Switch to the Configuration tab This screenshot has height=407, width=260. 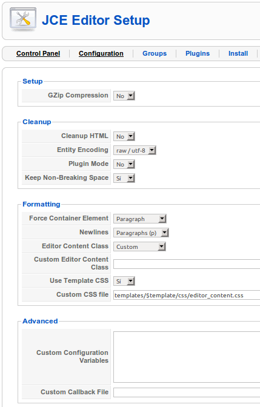click(x=101, y=53)
